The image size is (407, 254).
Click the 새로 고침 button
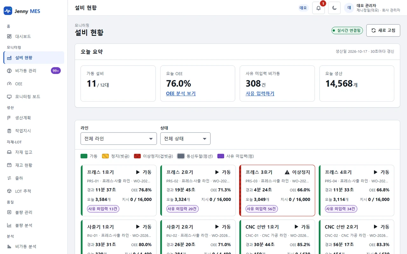click(383, 30)
